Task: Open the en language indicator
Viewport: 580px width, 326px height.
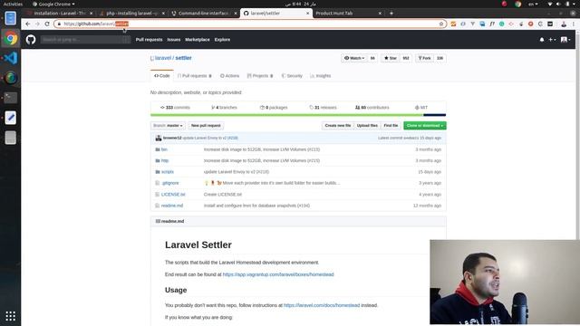Action: coord(533,4)
